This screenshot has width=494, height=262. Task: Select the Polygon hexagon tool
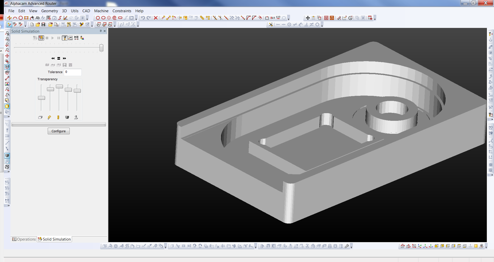click(98, 18)
